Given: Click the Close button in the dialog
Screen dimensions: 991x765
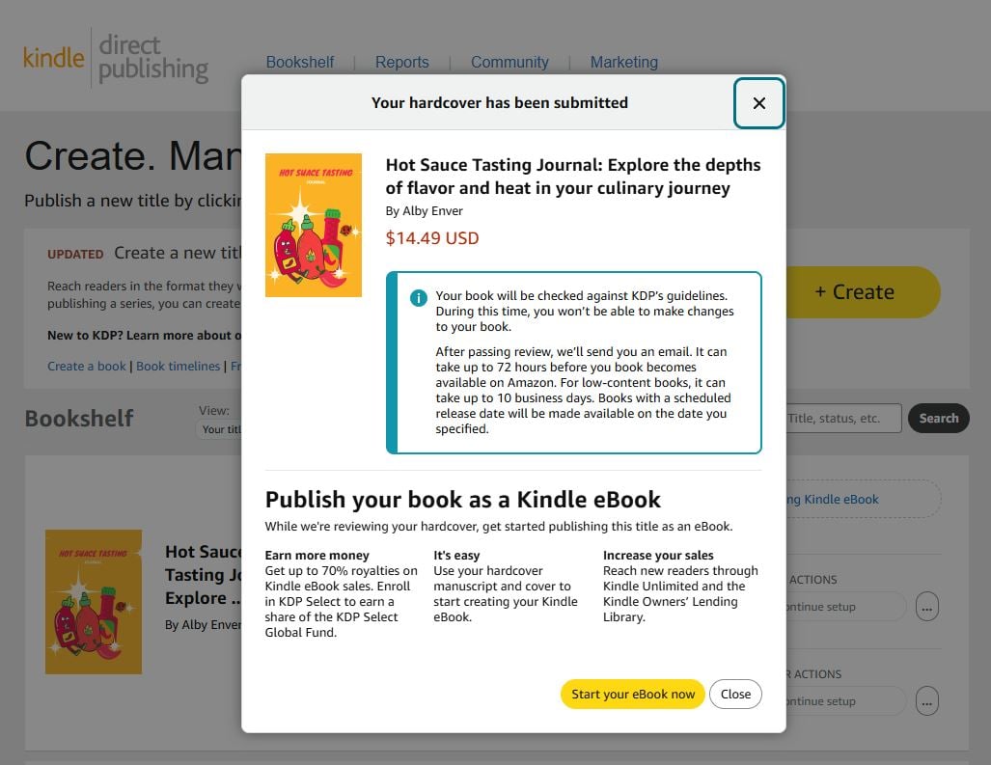Looking at the screenshot, I should point(735,695).
